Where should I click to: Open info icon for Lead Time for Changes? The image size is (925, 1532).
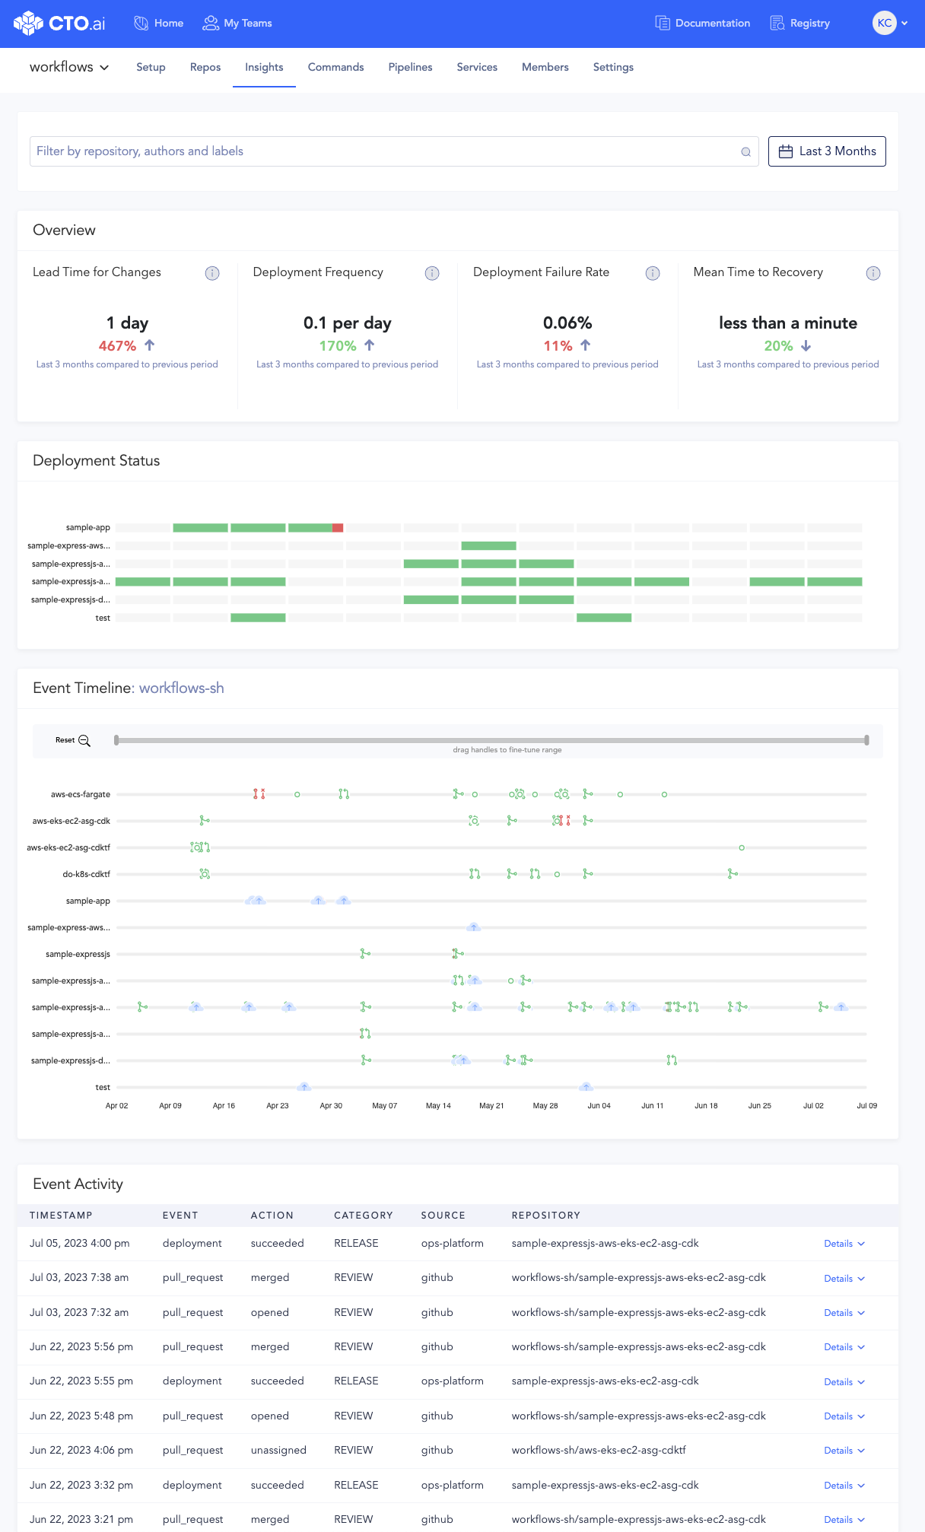tap(212, 273)
